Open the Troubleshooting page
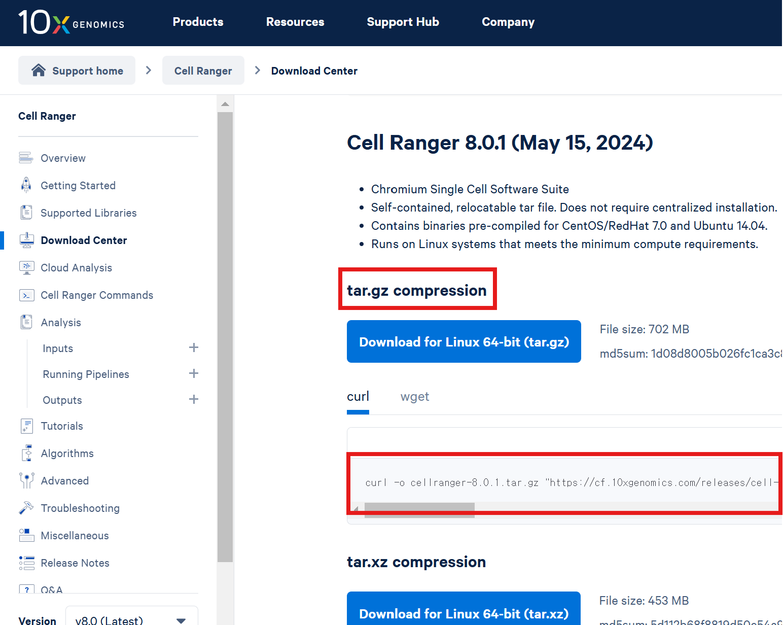This screenshot has width=783, height=625. point(80,508)
